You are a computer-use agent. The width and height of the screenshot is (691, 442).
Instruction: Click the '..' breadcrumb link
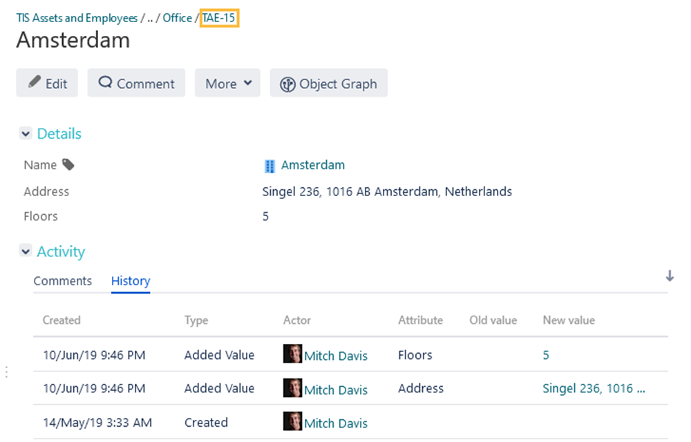tap(150, 18)
